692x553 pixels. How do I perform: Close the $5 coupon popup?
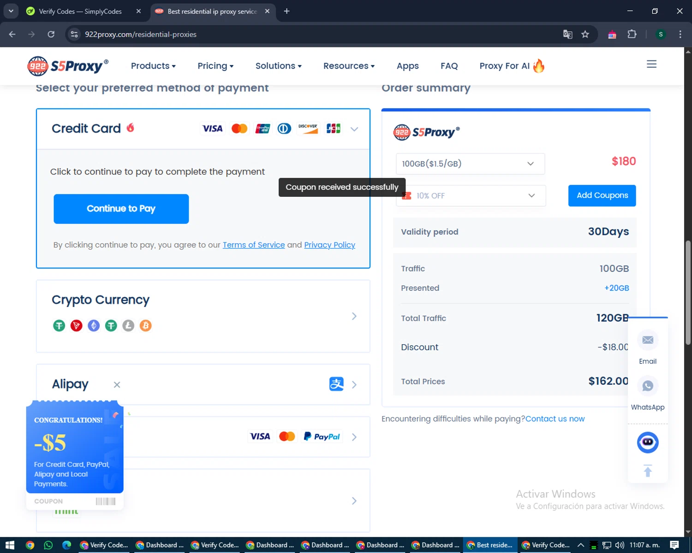point(117,385)
